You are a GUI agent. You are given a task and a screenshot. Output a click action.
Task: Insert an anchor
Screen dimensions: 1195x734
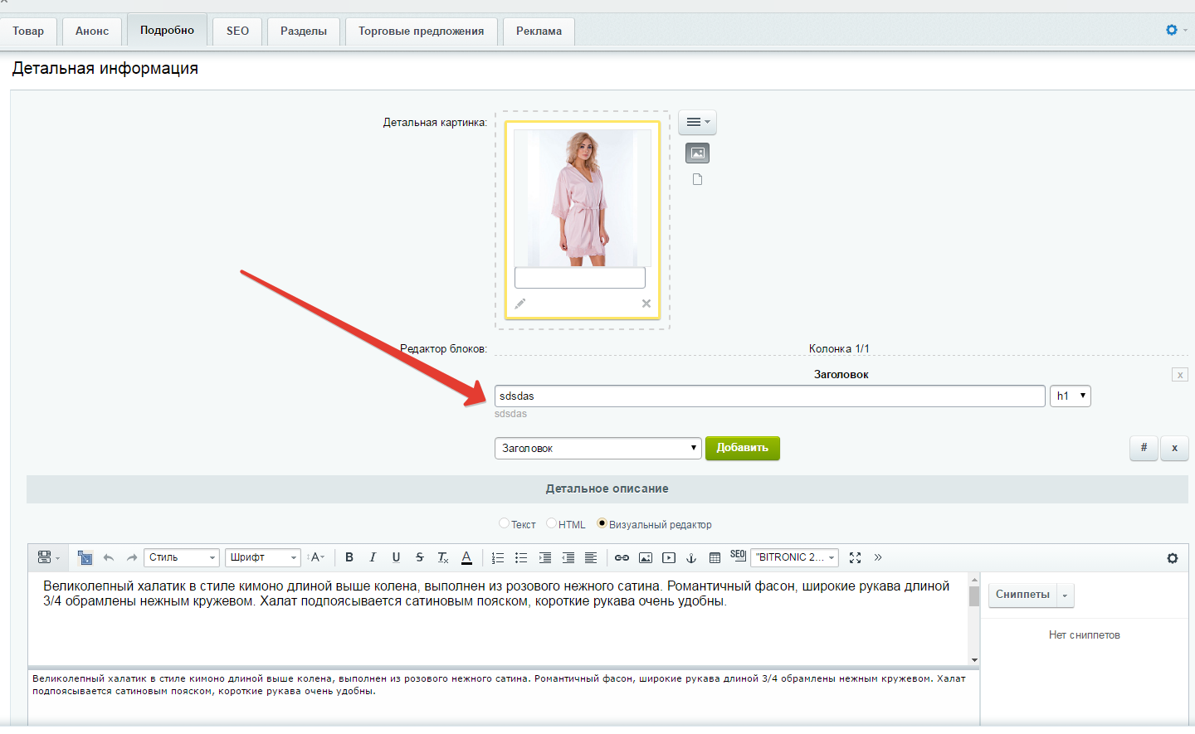(691, 557)
